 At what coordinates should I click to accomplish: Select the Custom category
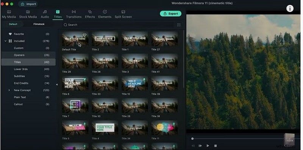pyautogui.click(x=28, y=48)
